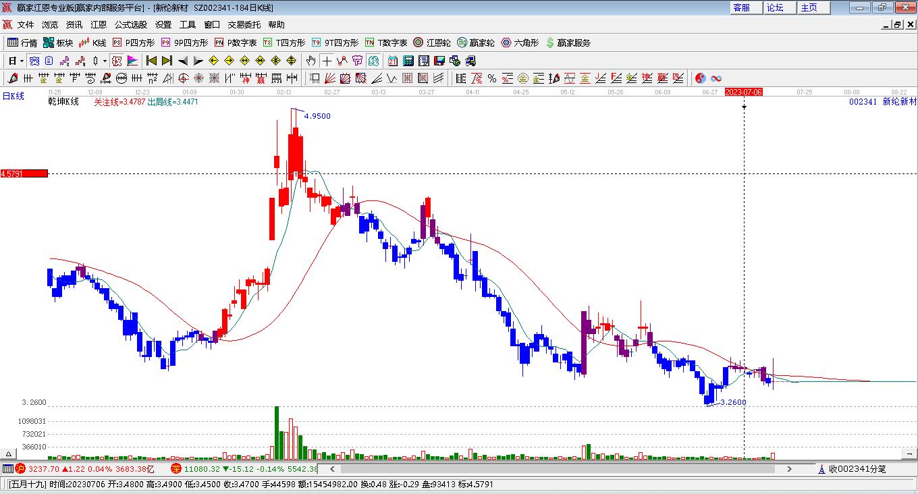
Task: Click the 沪 index 3237.70 status entry
Action: tap(85, 468)
